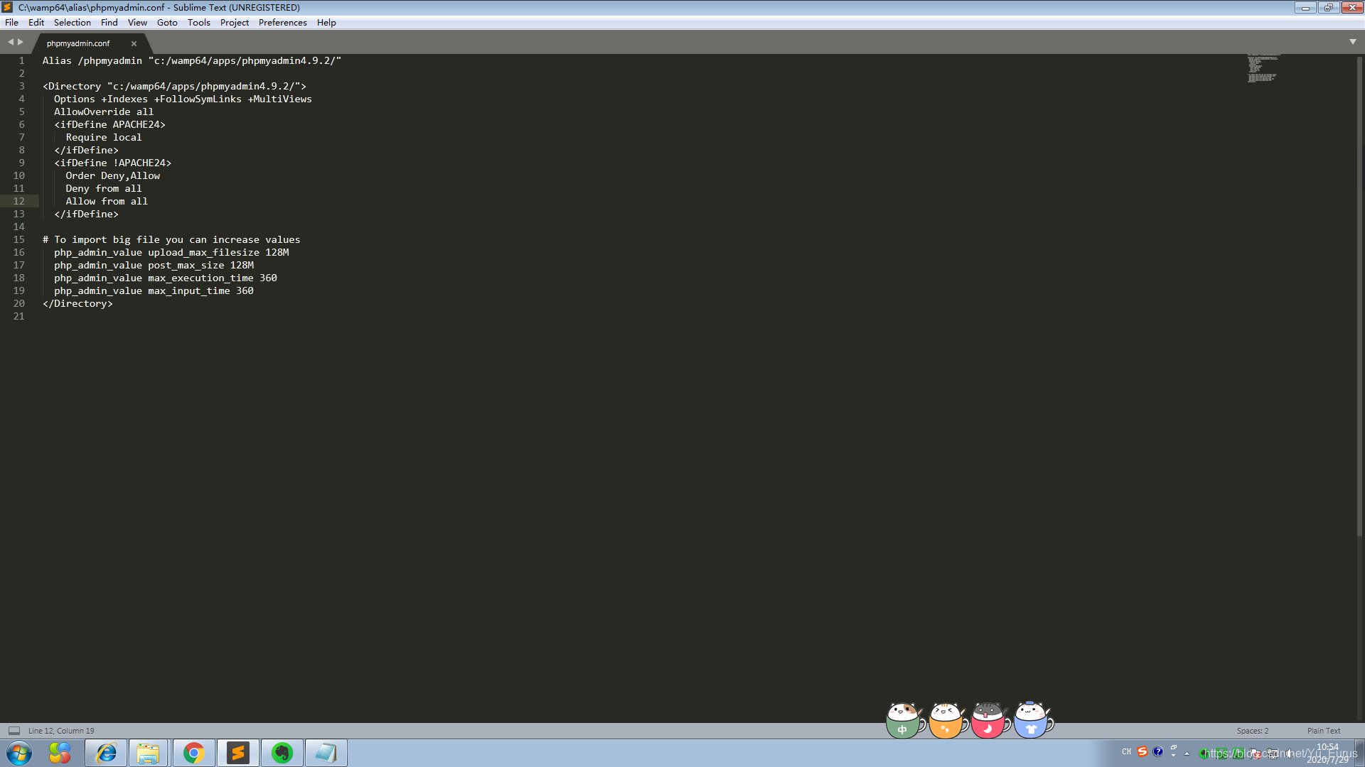Viewport: 1365px width, 767px height.
Task: Open the View menu
Action: (x=137, y=23)
